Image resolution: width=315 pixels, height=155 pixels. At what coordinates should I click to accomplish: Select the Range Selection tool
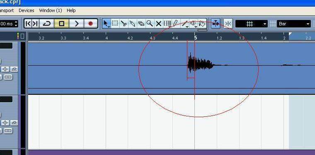(115, 24)
